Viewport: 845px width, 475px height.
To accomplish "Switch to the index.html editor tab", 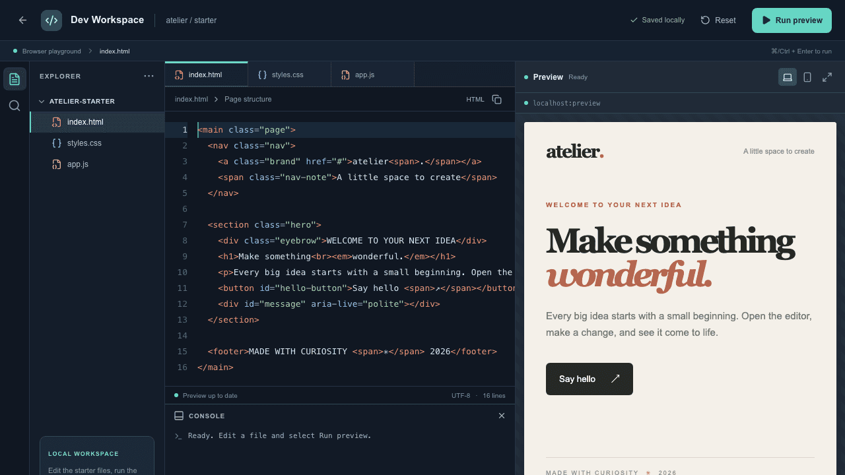I will coord(206,75).
